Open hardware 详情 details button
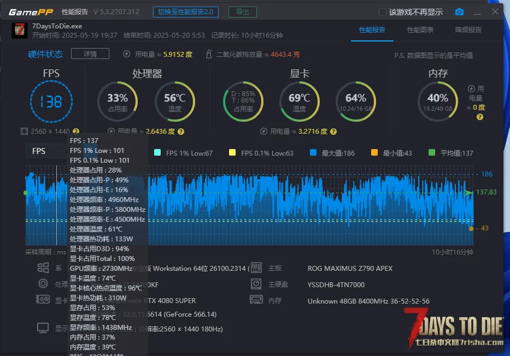This screenshot has width=510, height=356. (x=90, y=54)
